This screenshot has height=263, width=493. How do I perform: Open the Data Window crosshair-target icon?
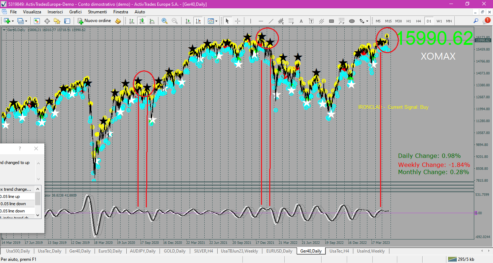point(47,21)
